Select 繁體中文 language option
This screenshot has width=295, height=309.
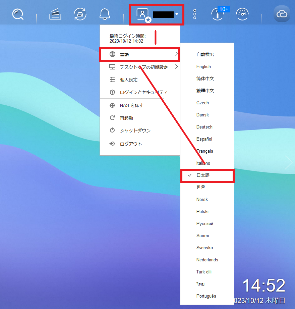coord(207,91)
